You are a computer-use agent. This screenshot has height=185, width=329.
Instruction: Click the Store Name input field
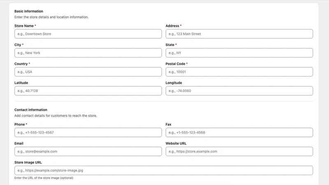[88, 34]
